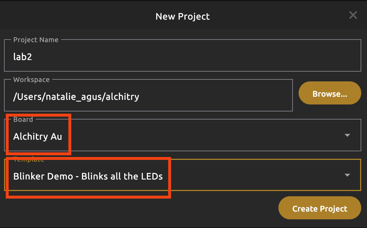Viewport: 367px width, 228px height.
Task: Close the New Project dialog
Action: coord(353,15)
